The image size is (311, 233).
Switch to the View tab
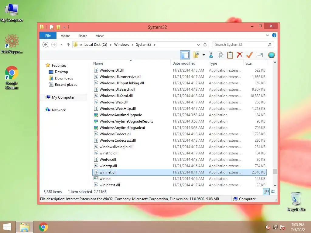point(100,36)
